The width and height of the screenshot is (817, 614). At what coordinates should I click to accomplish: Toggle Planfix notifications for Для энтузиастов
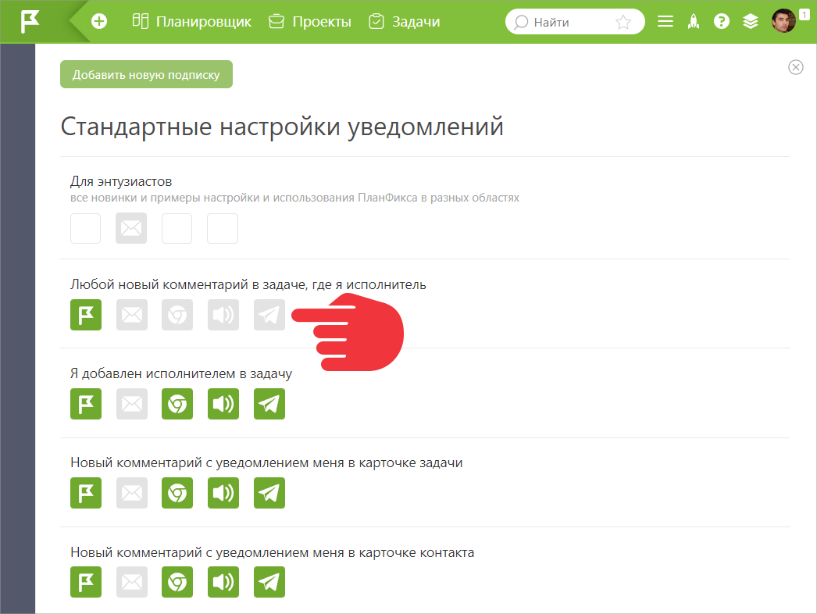click(x=85, y=228)
